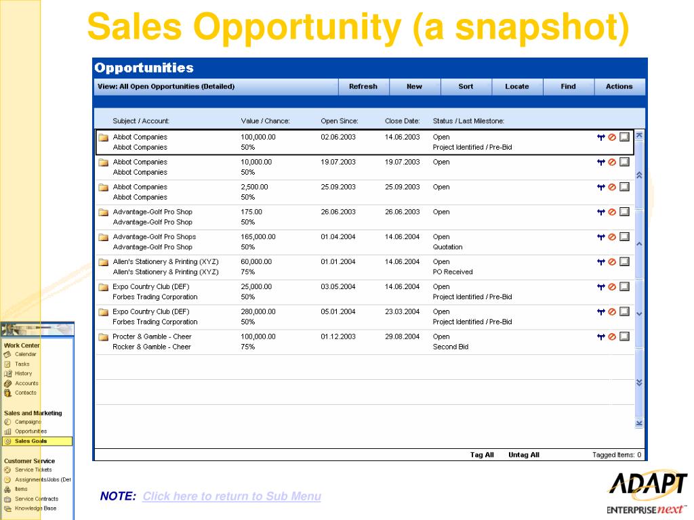
Task: Tag the Advantage-Golf 175.00 row checkbox
Action: click(x=624, y=212)
